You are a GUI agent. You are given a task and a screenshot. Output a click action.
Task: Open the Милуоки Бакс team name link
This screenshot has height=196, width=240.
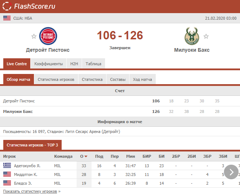coord(192,50)
